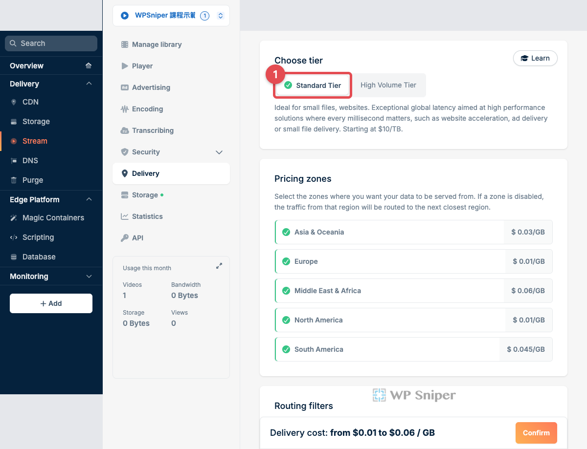Open the Statistics menu item
The image size is (587, 449).
(x=171, y=216)
